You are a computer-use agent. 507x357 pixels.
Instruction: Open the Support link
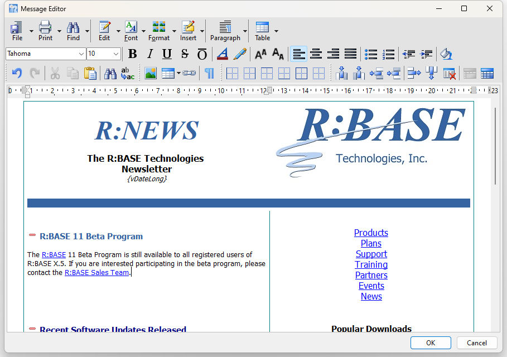point(371,254)
